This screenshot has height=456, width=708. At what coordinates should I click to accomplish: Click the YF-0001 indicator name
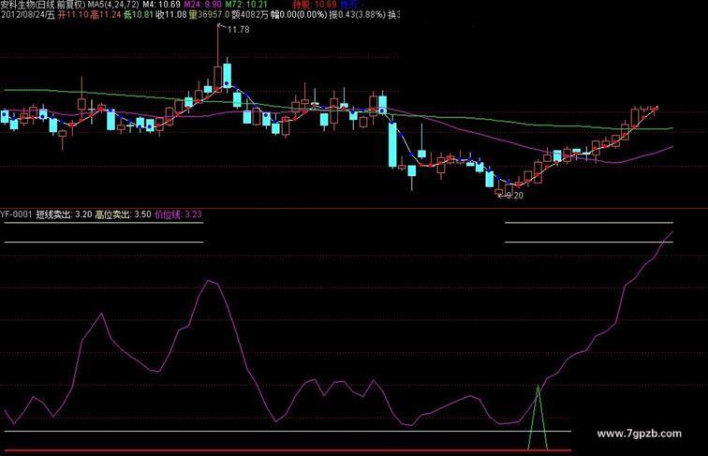[16, 214]
